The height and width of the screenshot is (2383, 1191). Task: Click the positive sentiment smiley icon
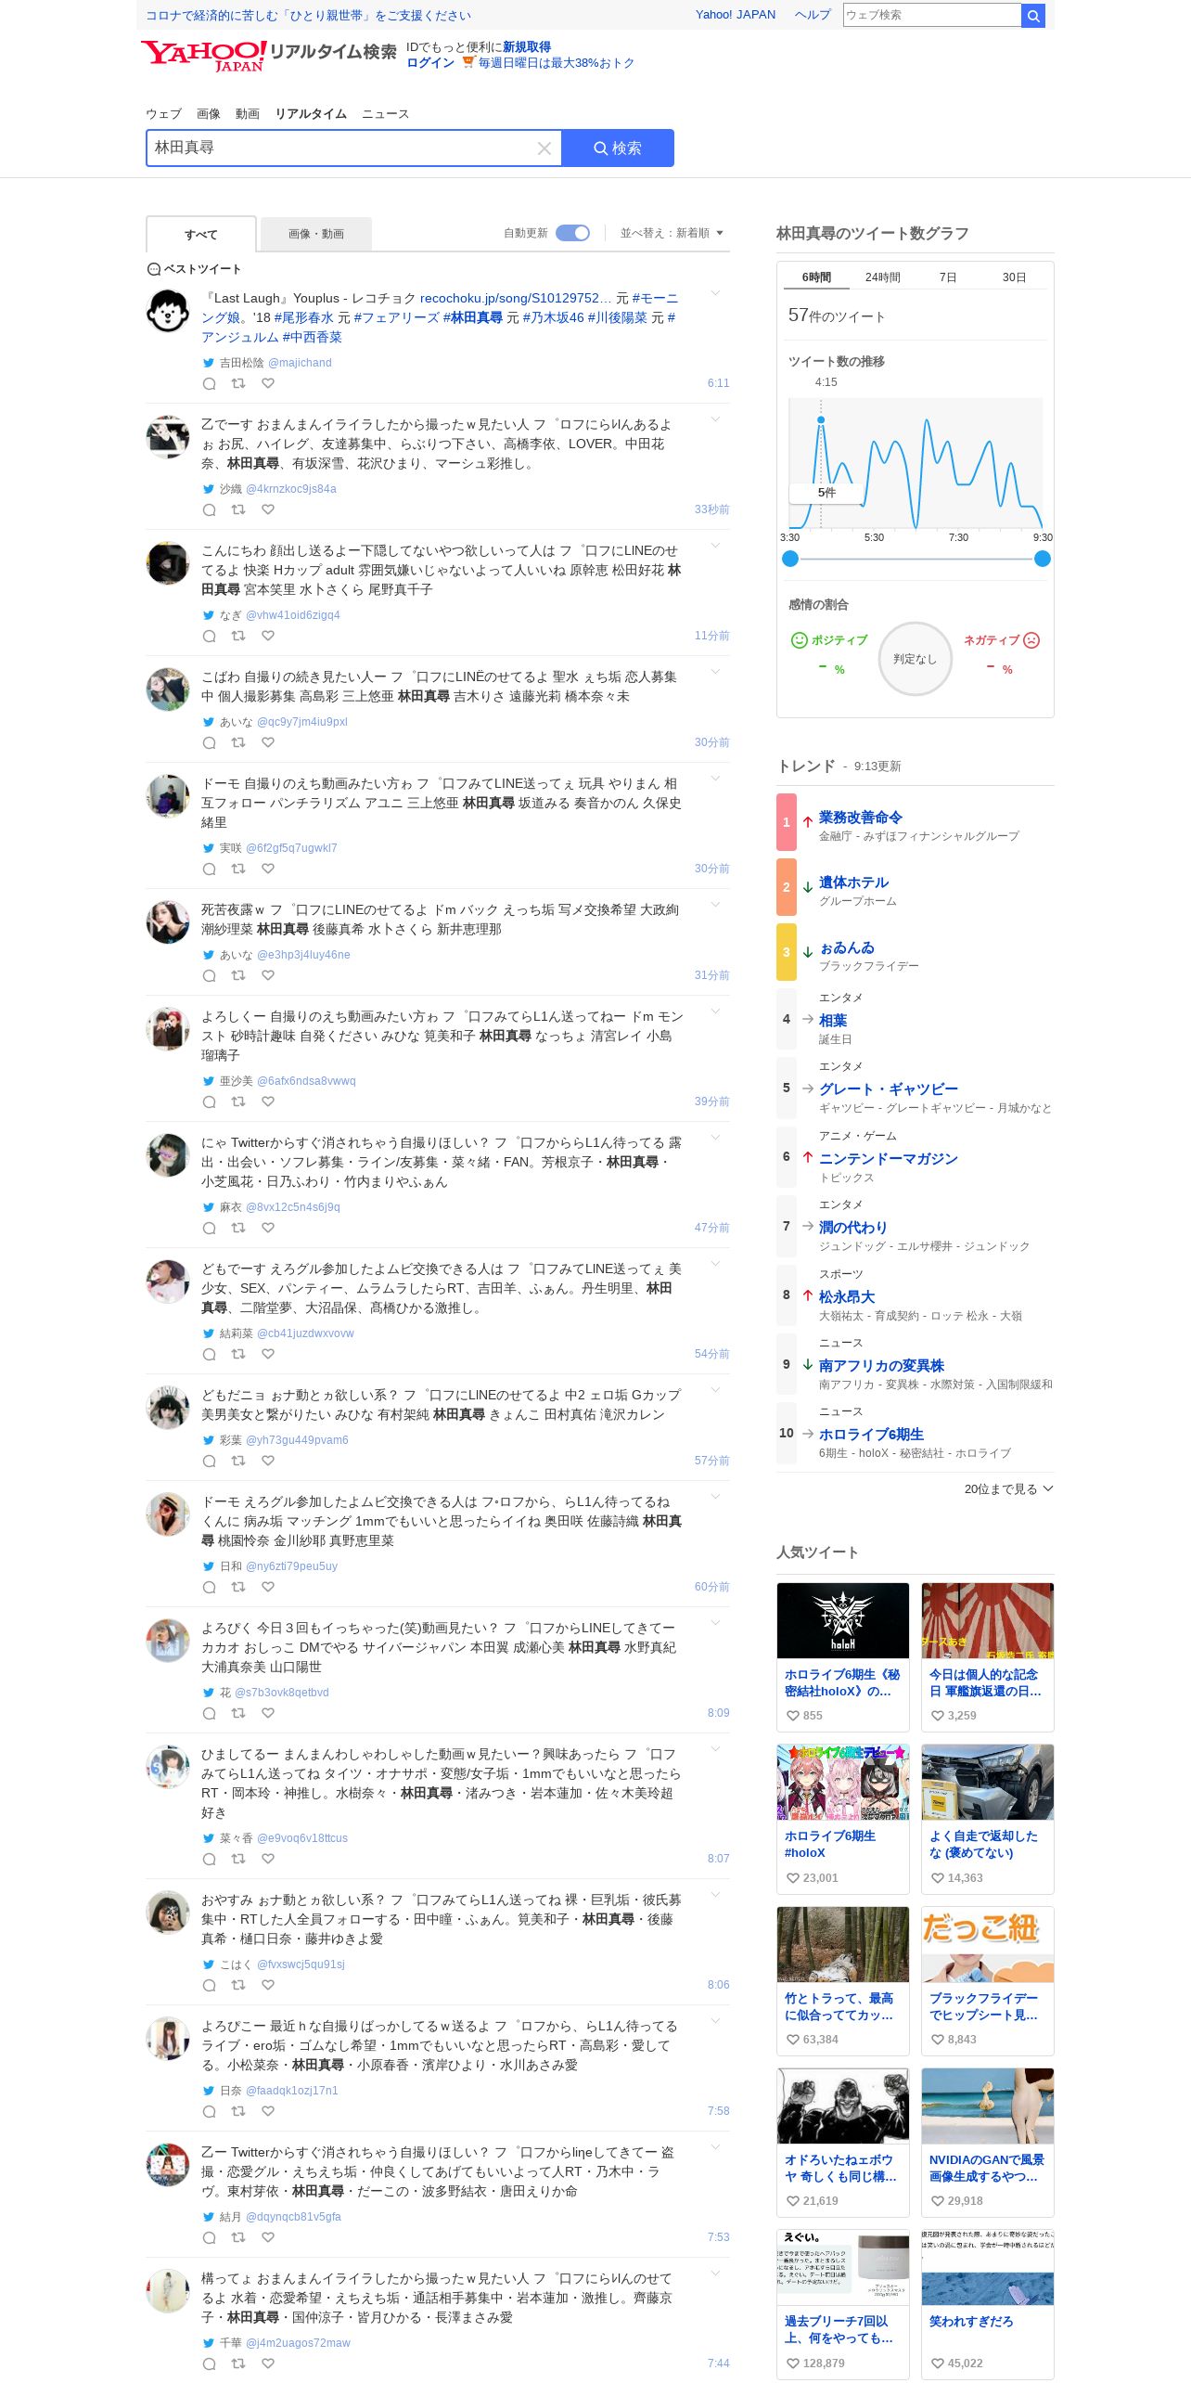point(799,640)
